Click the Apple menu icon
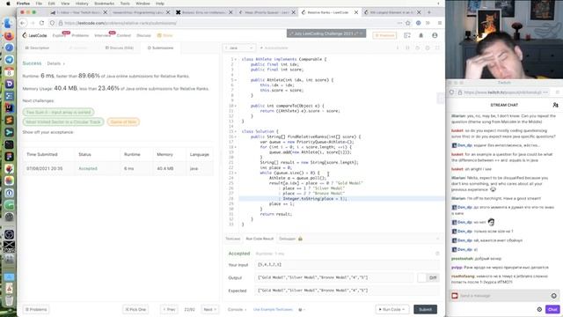Screen dimensions: 563x317 [x=8, y=4]
